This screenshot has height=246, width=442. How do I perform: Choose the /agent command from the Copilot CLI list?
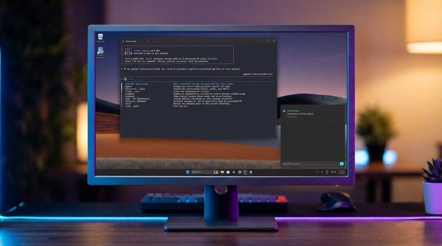(x=128, y=86)
